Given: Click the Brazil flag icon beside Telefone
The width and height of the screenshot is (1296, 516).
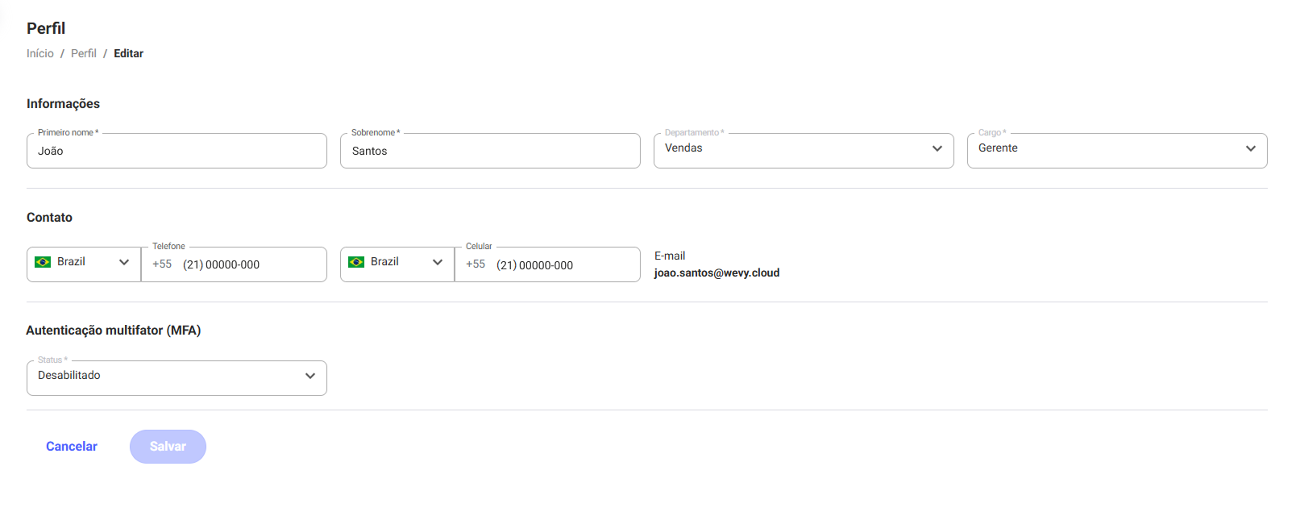Looking at the screenshot, I should click(43, 262).
